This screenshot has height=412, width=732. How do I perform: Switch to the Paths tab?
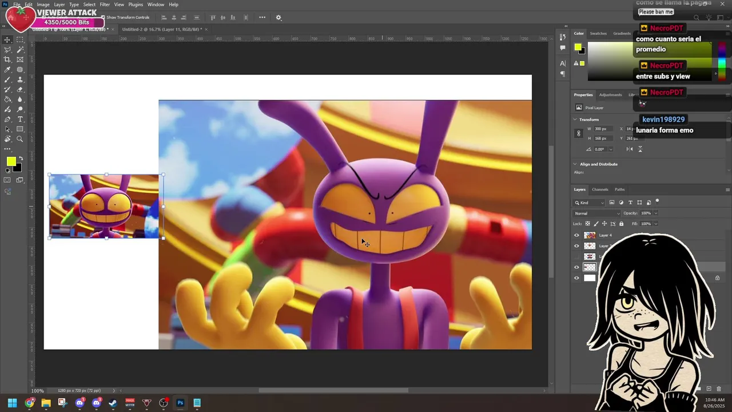pyautogui.click(x=619, y=189)
